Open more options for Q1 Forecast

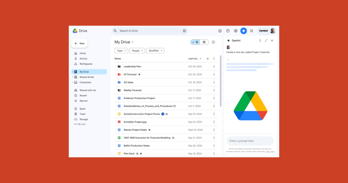(x=214, y=74)
